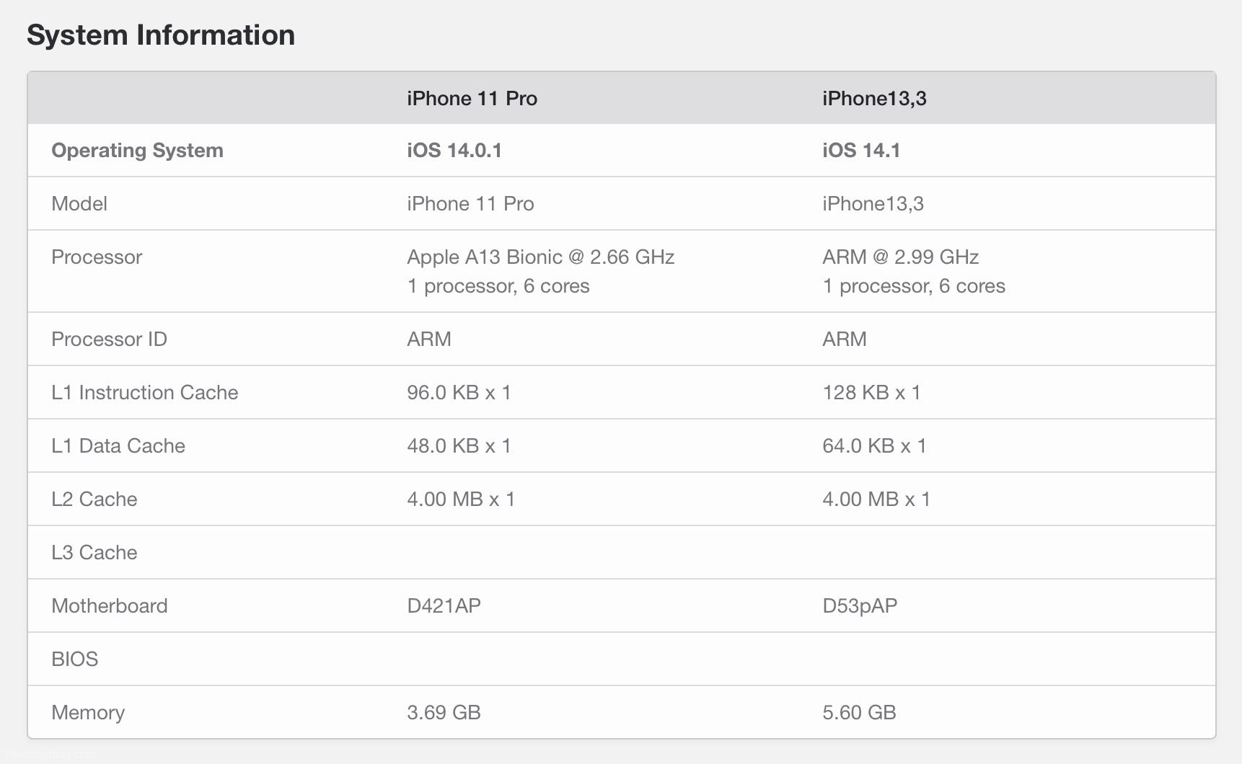
Task: Select the D53pAP motherboard value
Action: point(860,606)
